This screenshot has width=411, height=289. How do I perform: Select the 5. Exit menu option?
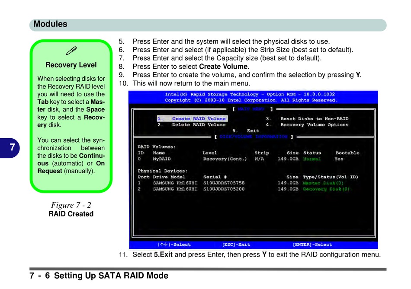[x=246, y=130]
